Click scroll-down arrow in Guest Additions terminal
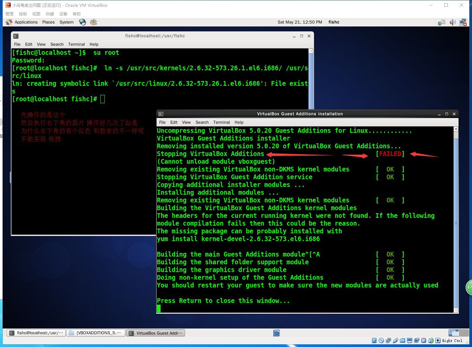 point(456,310)
